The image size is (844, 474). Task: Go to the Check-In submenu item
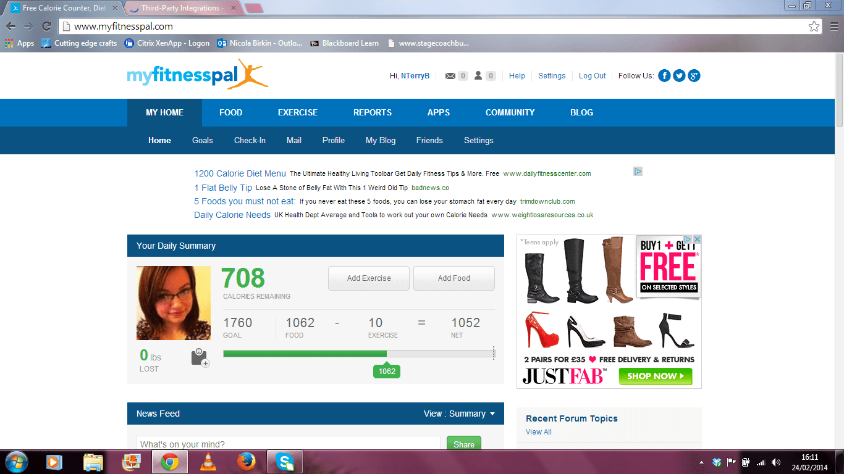point(250,140)
